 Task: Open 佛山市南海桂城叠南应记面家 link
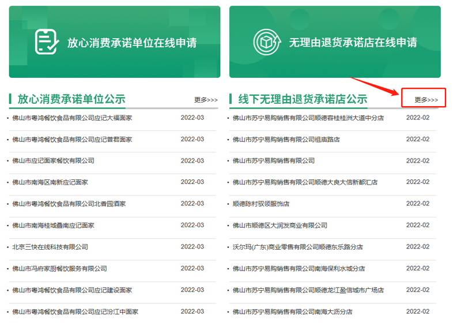click(53, 225)
